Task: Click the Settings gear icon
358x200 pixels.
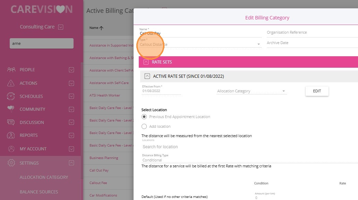Action: [x=11, y=163]
